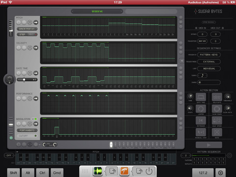Click the third round button in Performance lane

tap(29, 98)
